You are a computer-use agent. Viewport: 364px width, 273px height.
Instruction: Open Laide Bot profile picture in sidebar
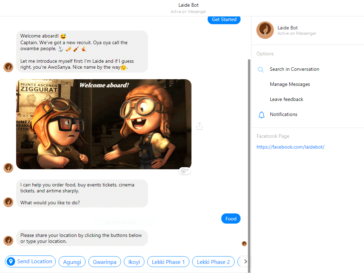pyautogui.click(x=265, y=30)
